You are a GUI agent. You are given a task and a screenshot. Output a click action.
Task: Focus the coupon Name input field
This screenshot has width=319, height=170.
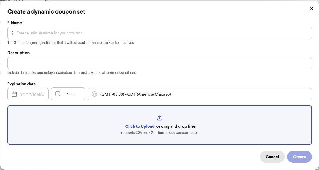159,33
